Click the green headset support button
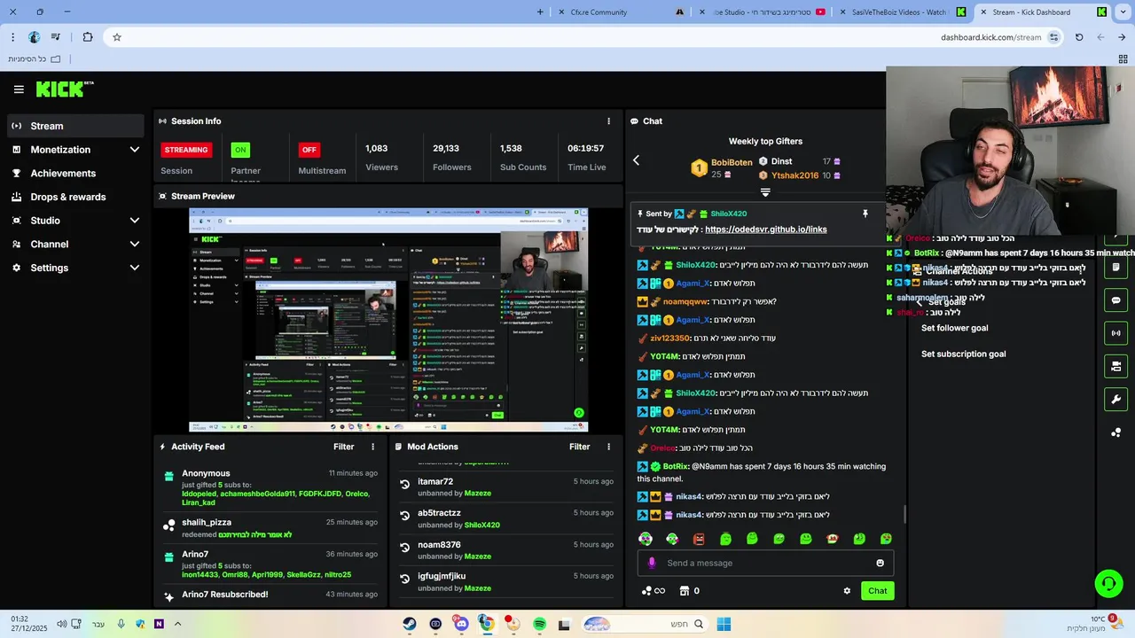The width and height of the screenshot is (1135, 638). coord(1108,583)
